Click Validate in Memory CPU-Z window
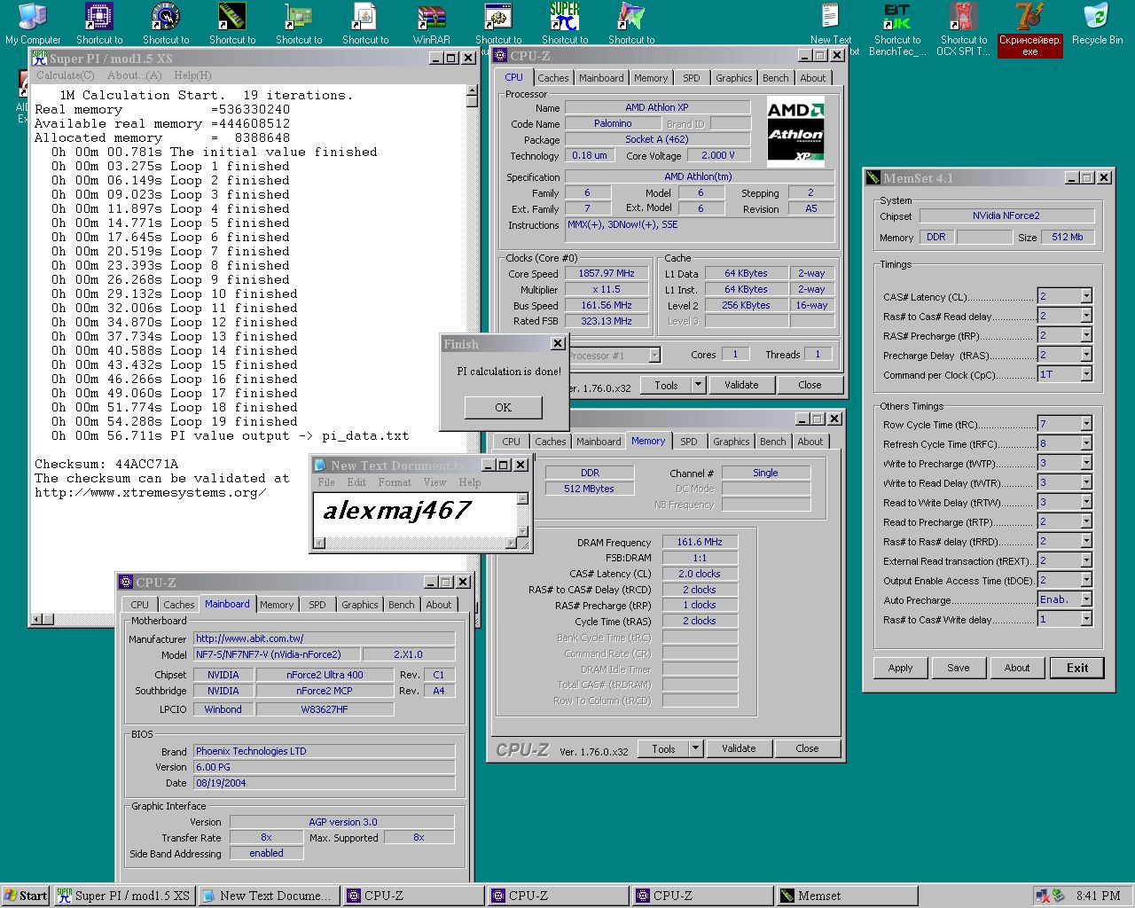Viewport: 1135px width, 908px height. pos(739,748)
